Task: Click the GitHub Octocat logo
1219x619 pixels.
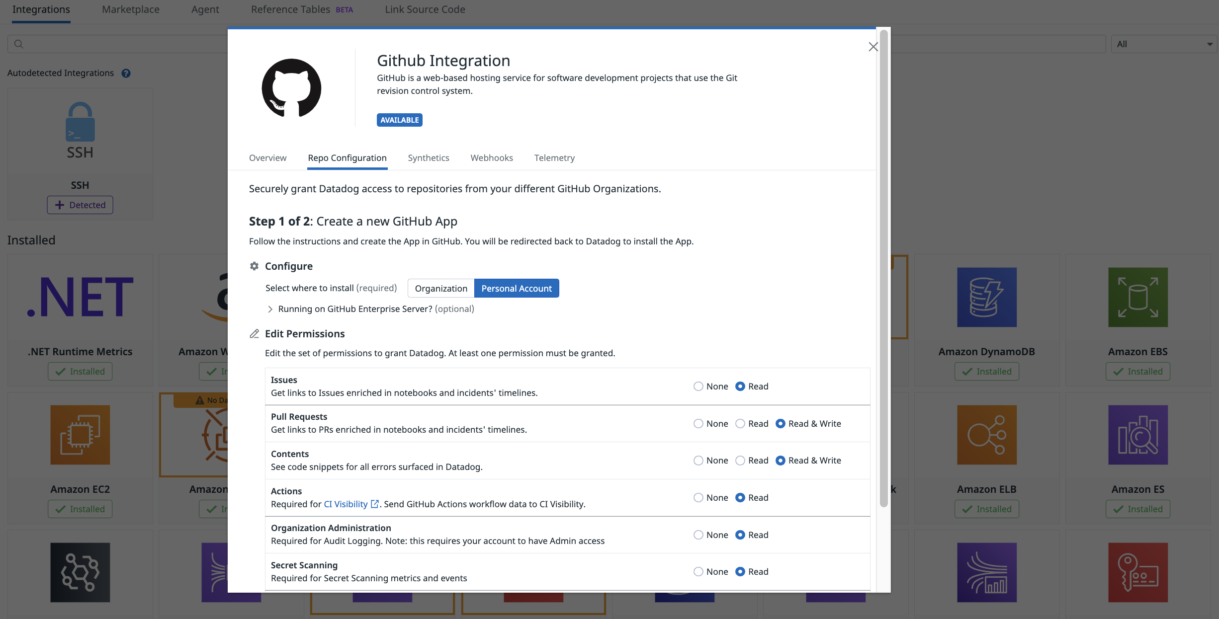Action: 291,88
